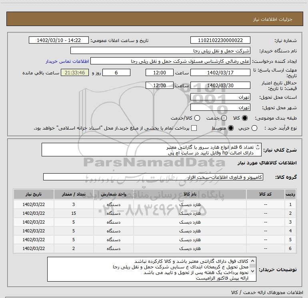The width and height of the screenshot is (308, 298).
Task: Click the واحد شمارش column header
Action: (x=114, y=194)
